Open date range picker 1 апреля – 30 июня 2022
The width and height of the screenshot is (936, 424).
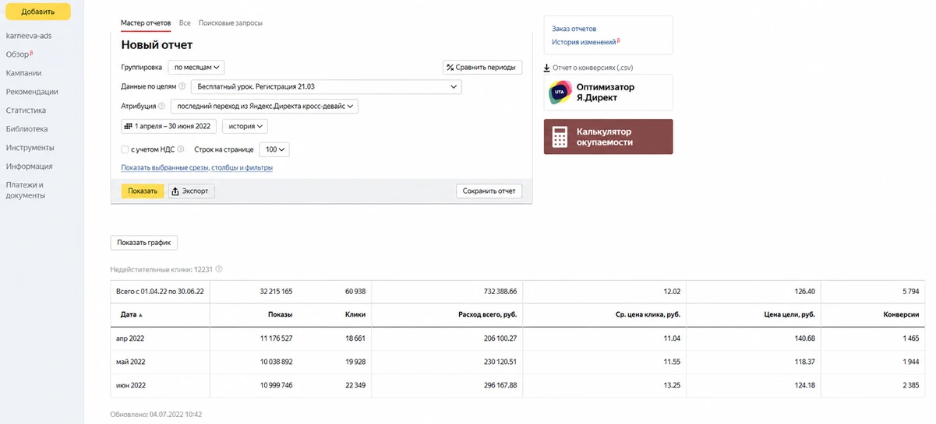pyautogui.click(x=169, y=126)
